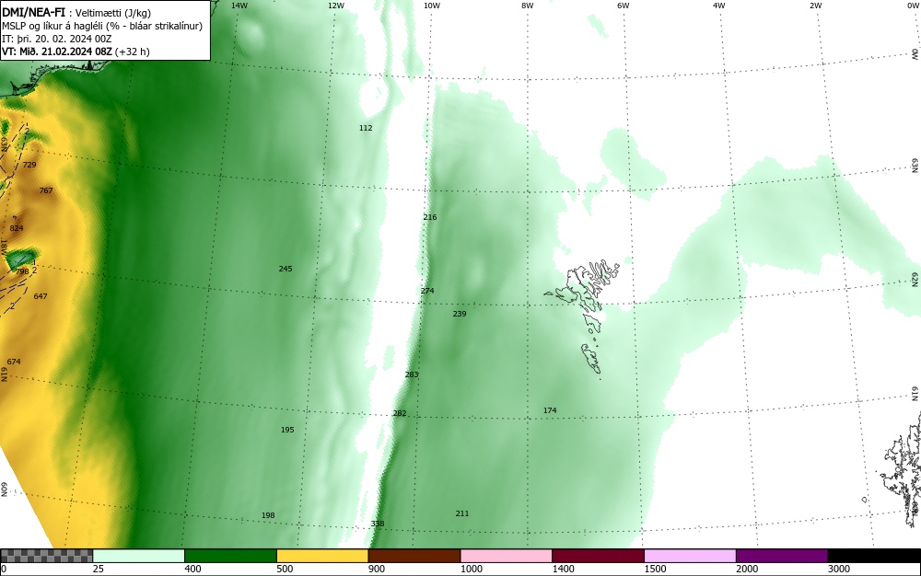Select the pink 1000–1400 legend swatch
Image resolution: width=921 pixels, height=576 pixels.
[507, 556]
